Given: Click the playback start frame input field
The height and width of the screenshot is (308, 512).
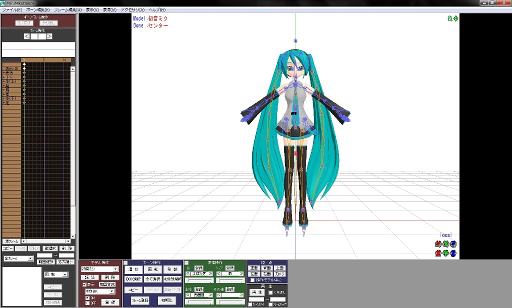Looking at the screenshot, I should (x=256, y=299).
